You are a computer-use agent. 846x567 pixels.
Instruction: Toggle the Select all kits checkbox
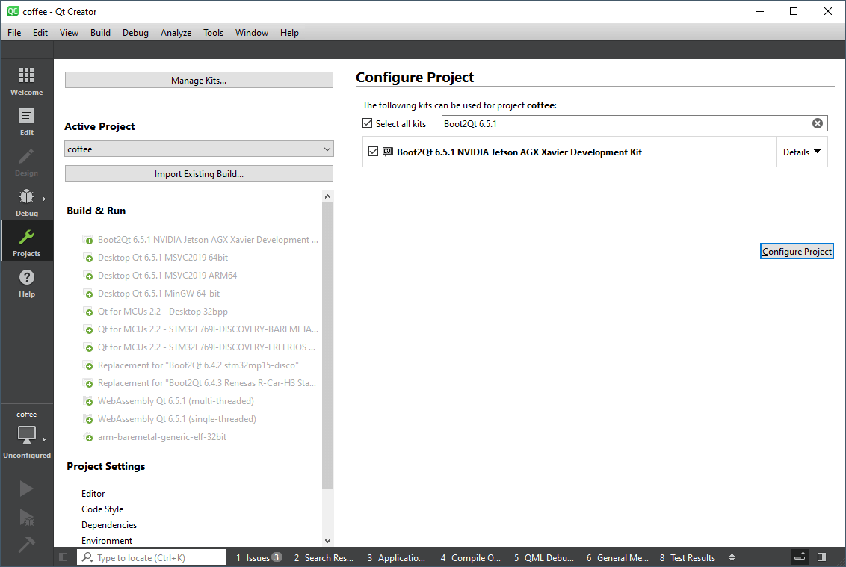pyautogui.click(x=368, y=123)
